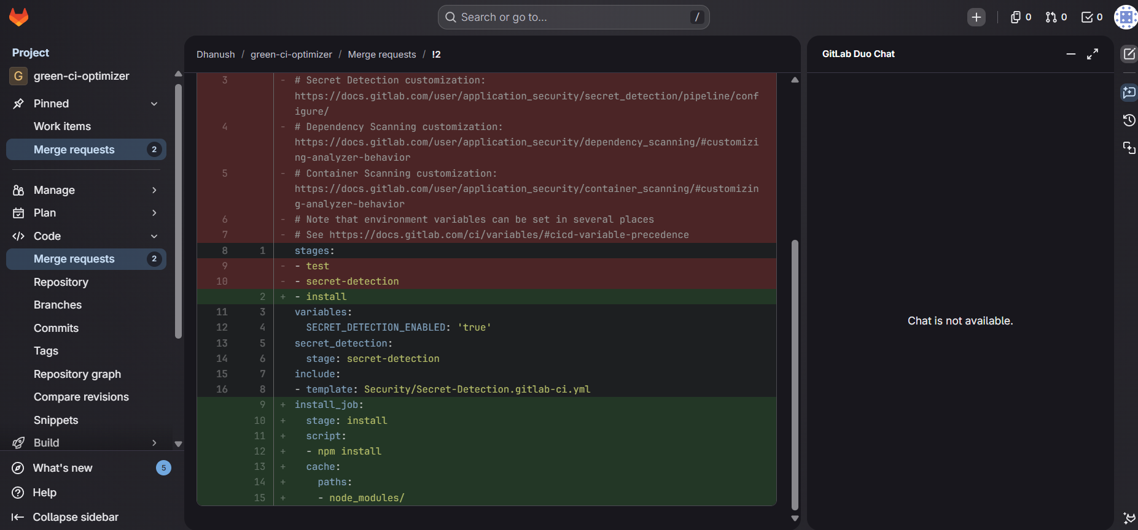Expand the Manage section chevron
Viewport: 1138px width, 530px height.
coord(154,190)
